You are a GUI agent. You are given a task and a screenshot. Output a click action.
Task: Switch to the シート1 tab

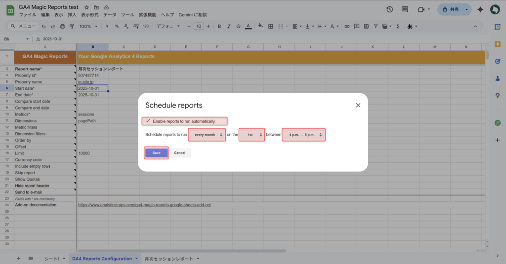(52, 259)
